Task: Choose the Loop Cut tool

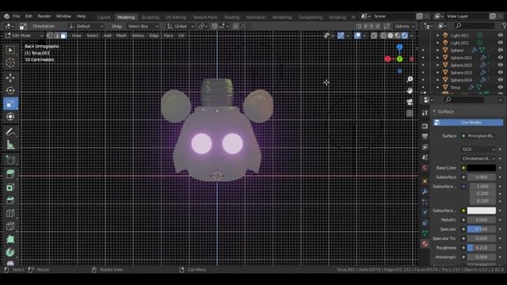Action: [10, 213]
